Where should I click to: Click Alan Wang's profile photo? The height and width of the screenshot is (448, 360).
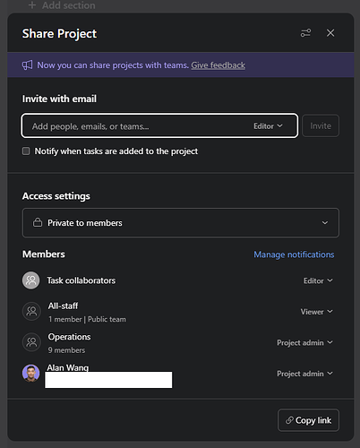point(31,373)
